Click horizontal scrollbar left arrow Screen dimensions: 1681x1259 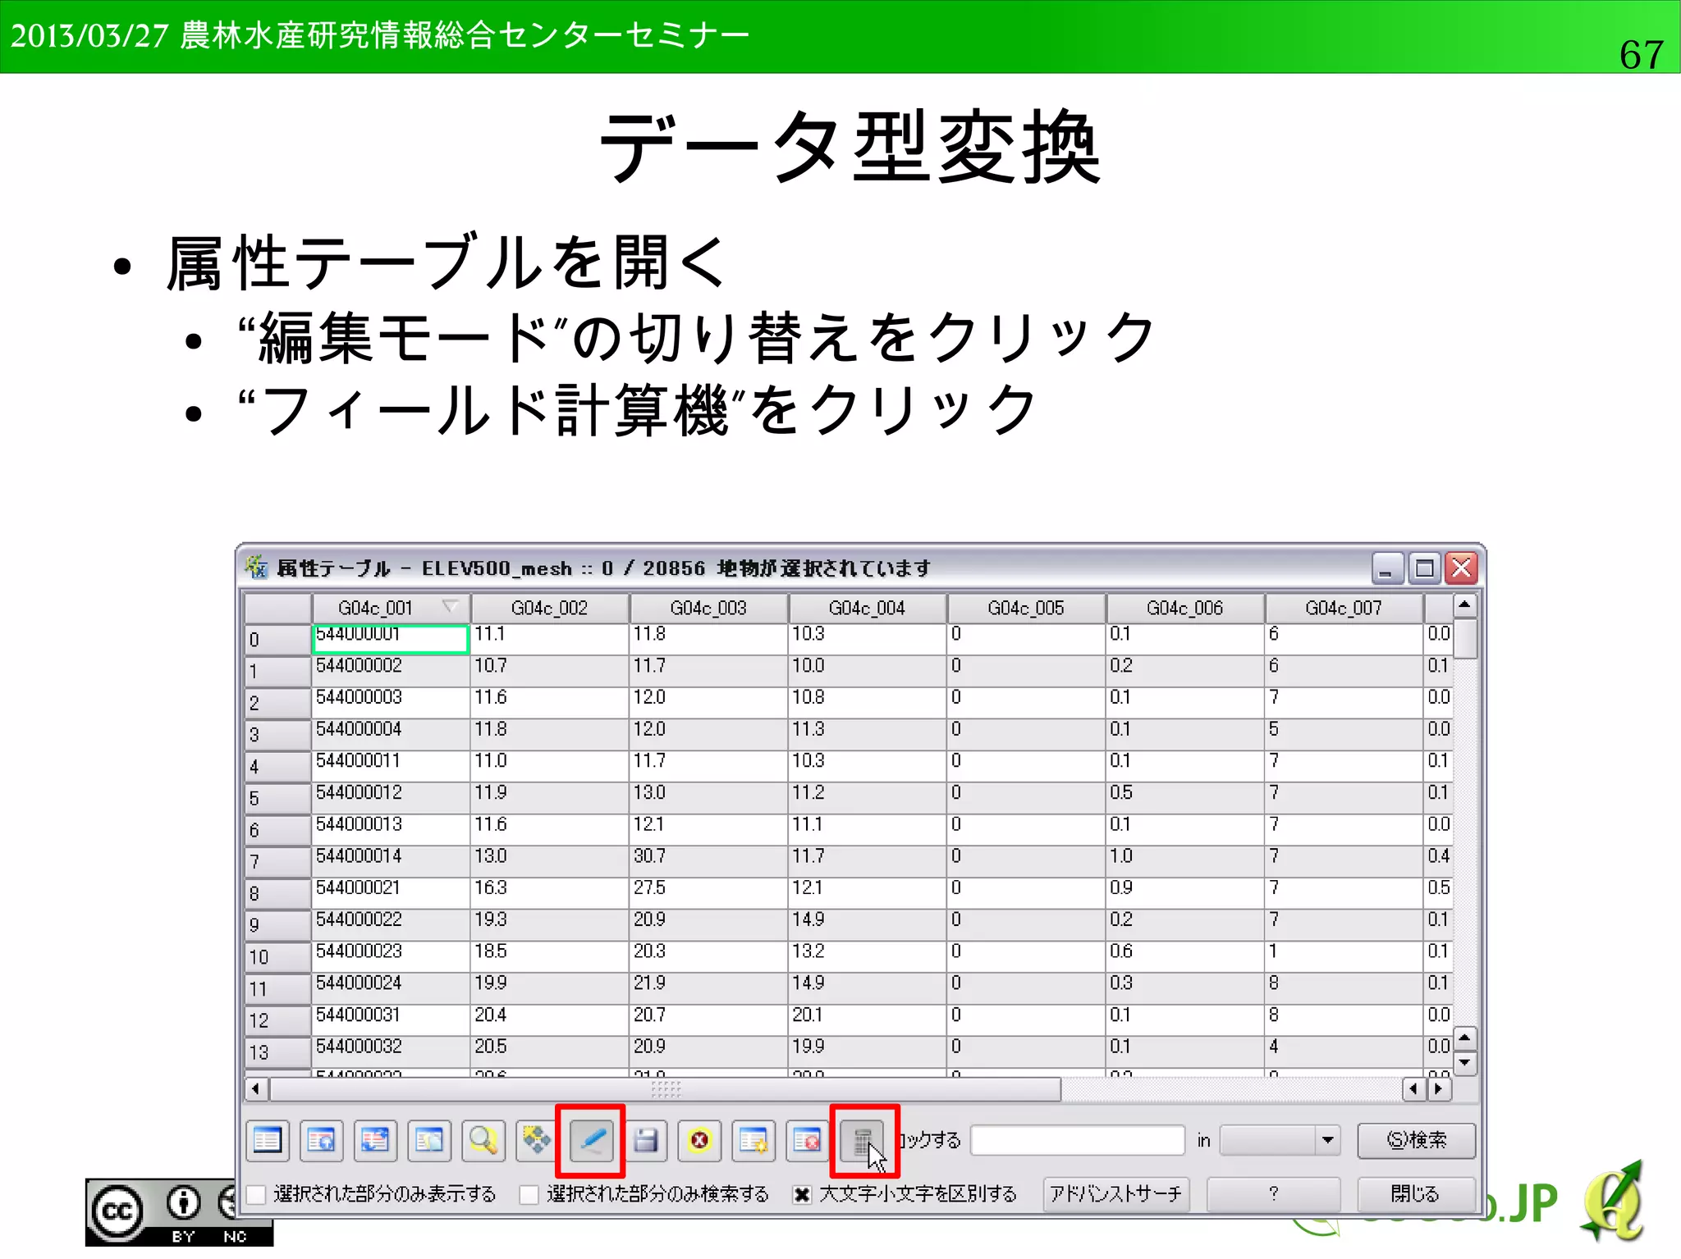pyautogui.click(x=256, y=1089)
